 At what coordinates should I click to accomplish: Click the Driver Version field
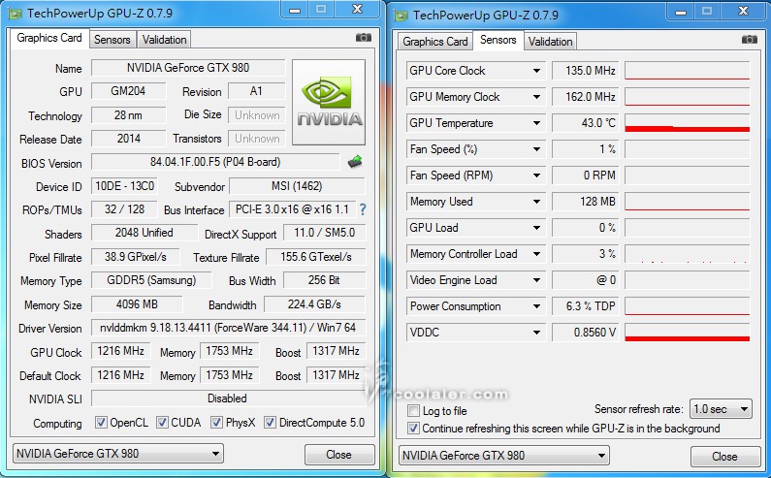228,328
